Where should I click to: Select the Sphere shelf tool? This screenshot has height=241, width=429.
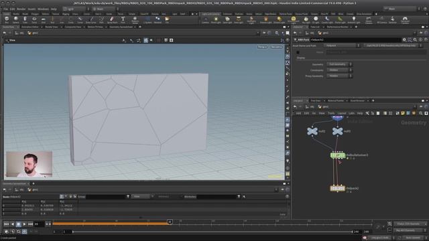coord(16,19)
